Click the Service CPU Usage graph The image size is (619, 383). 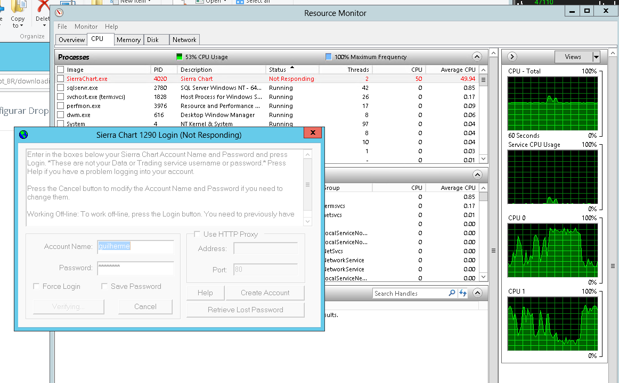553,177
